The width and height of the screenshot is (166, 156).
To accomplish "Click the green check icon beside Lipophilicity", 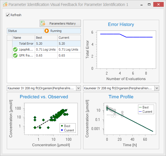I will (15, 49).
